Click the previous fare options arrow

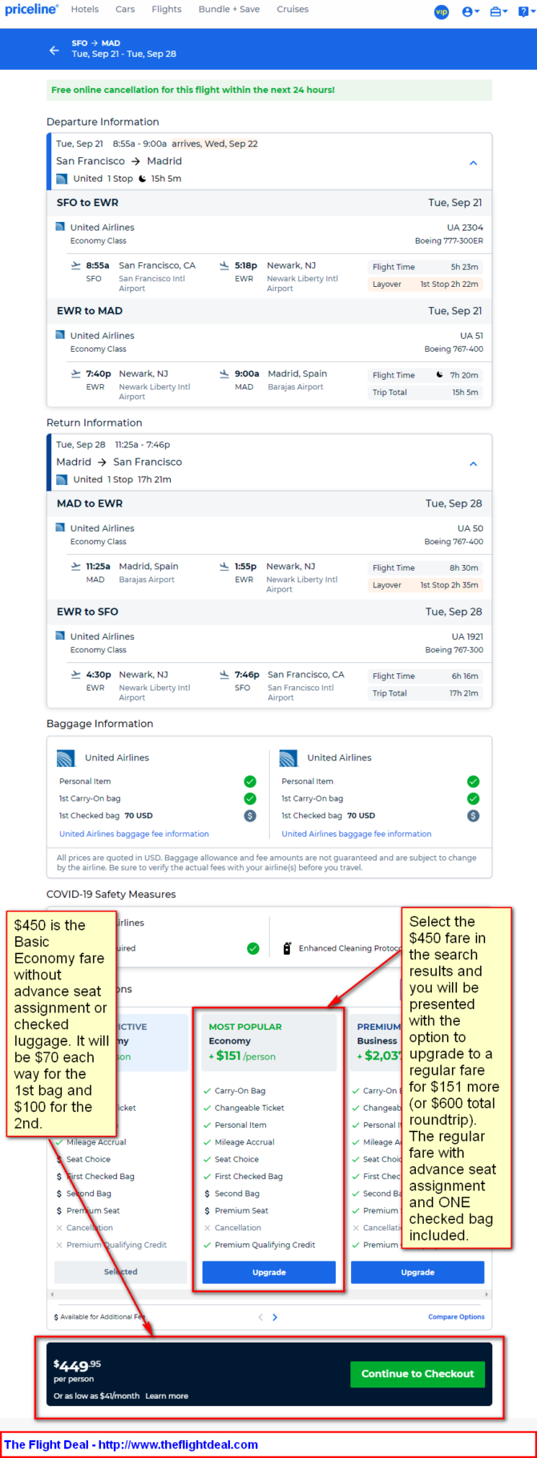coord(260,1317)
